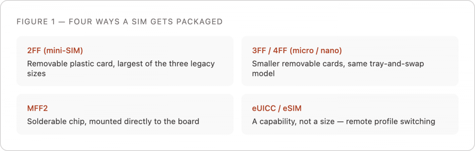Click the word 'sizes' ending the 2FF description
The image size is (475, 151).
pos(36,74)
